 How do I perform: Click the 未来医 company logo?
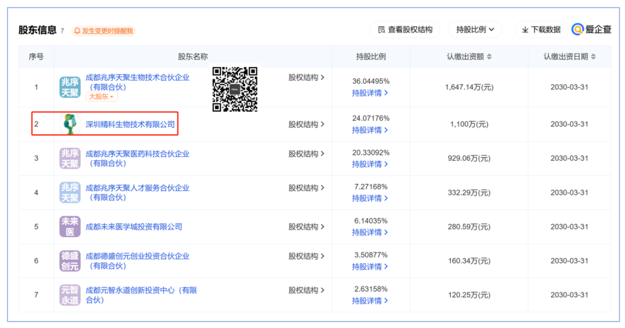click(x=70, y=227)
